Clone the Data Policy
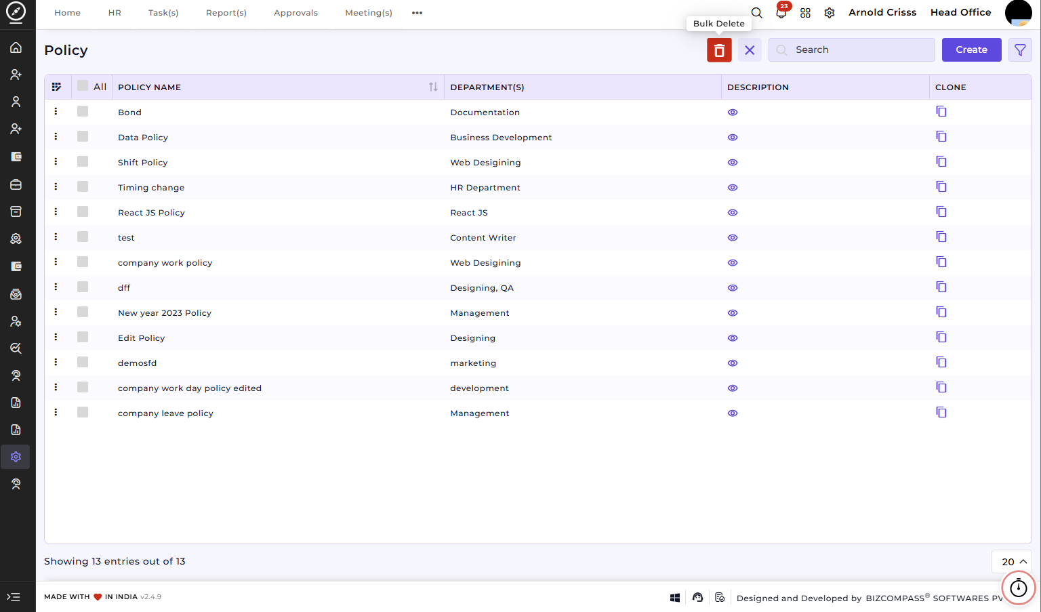The height and width of the screenshot is (612, 1041). [941, 136]
